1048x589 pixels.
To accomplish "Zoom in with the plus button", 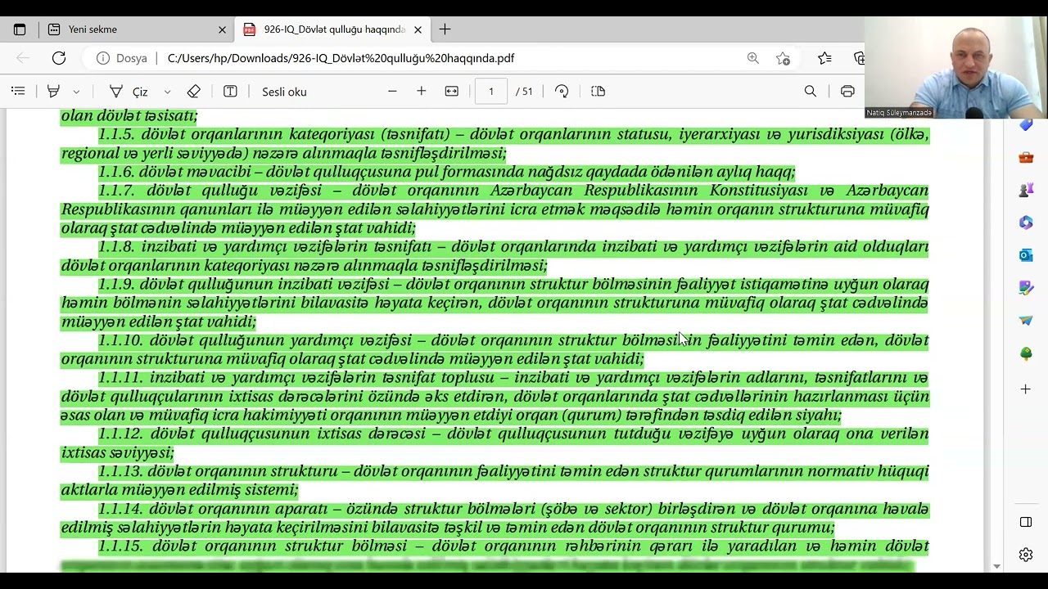I will click(x=422, y=92).
